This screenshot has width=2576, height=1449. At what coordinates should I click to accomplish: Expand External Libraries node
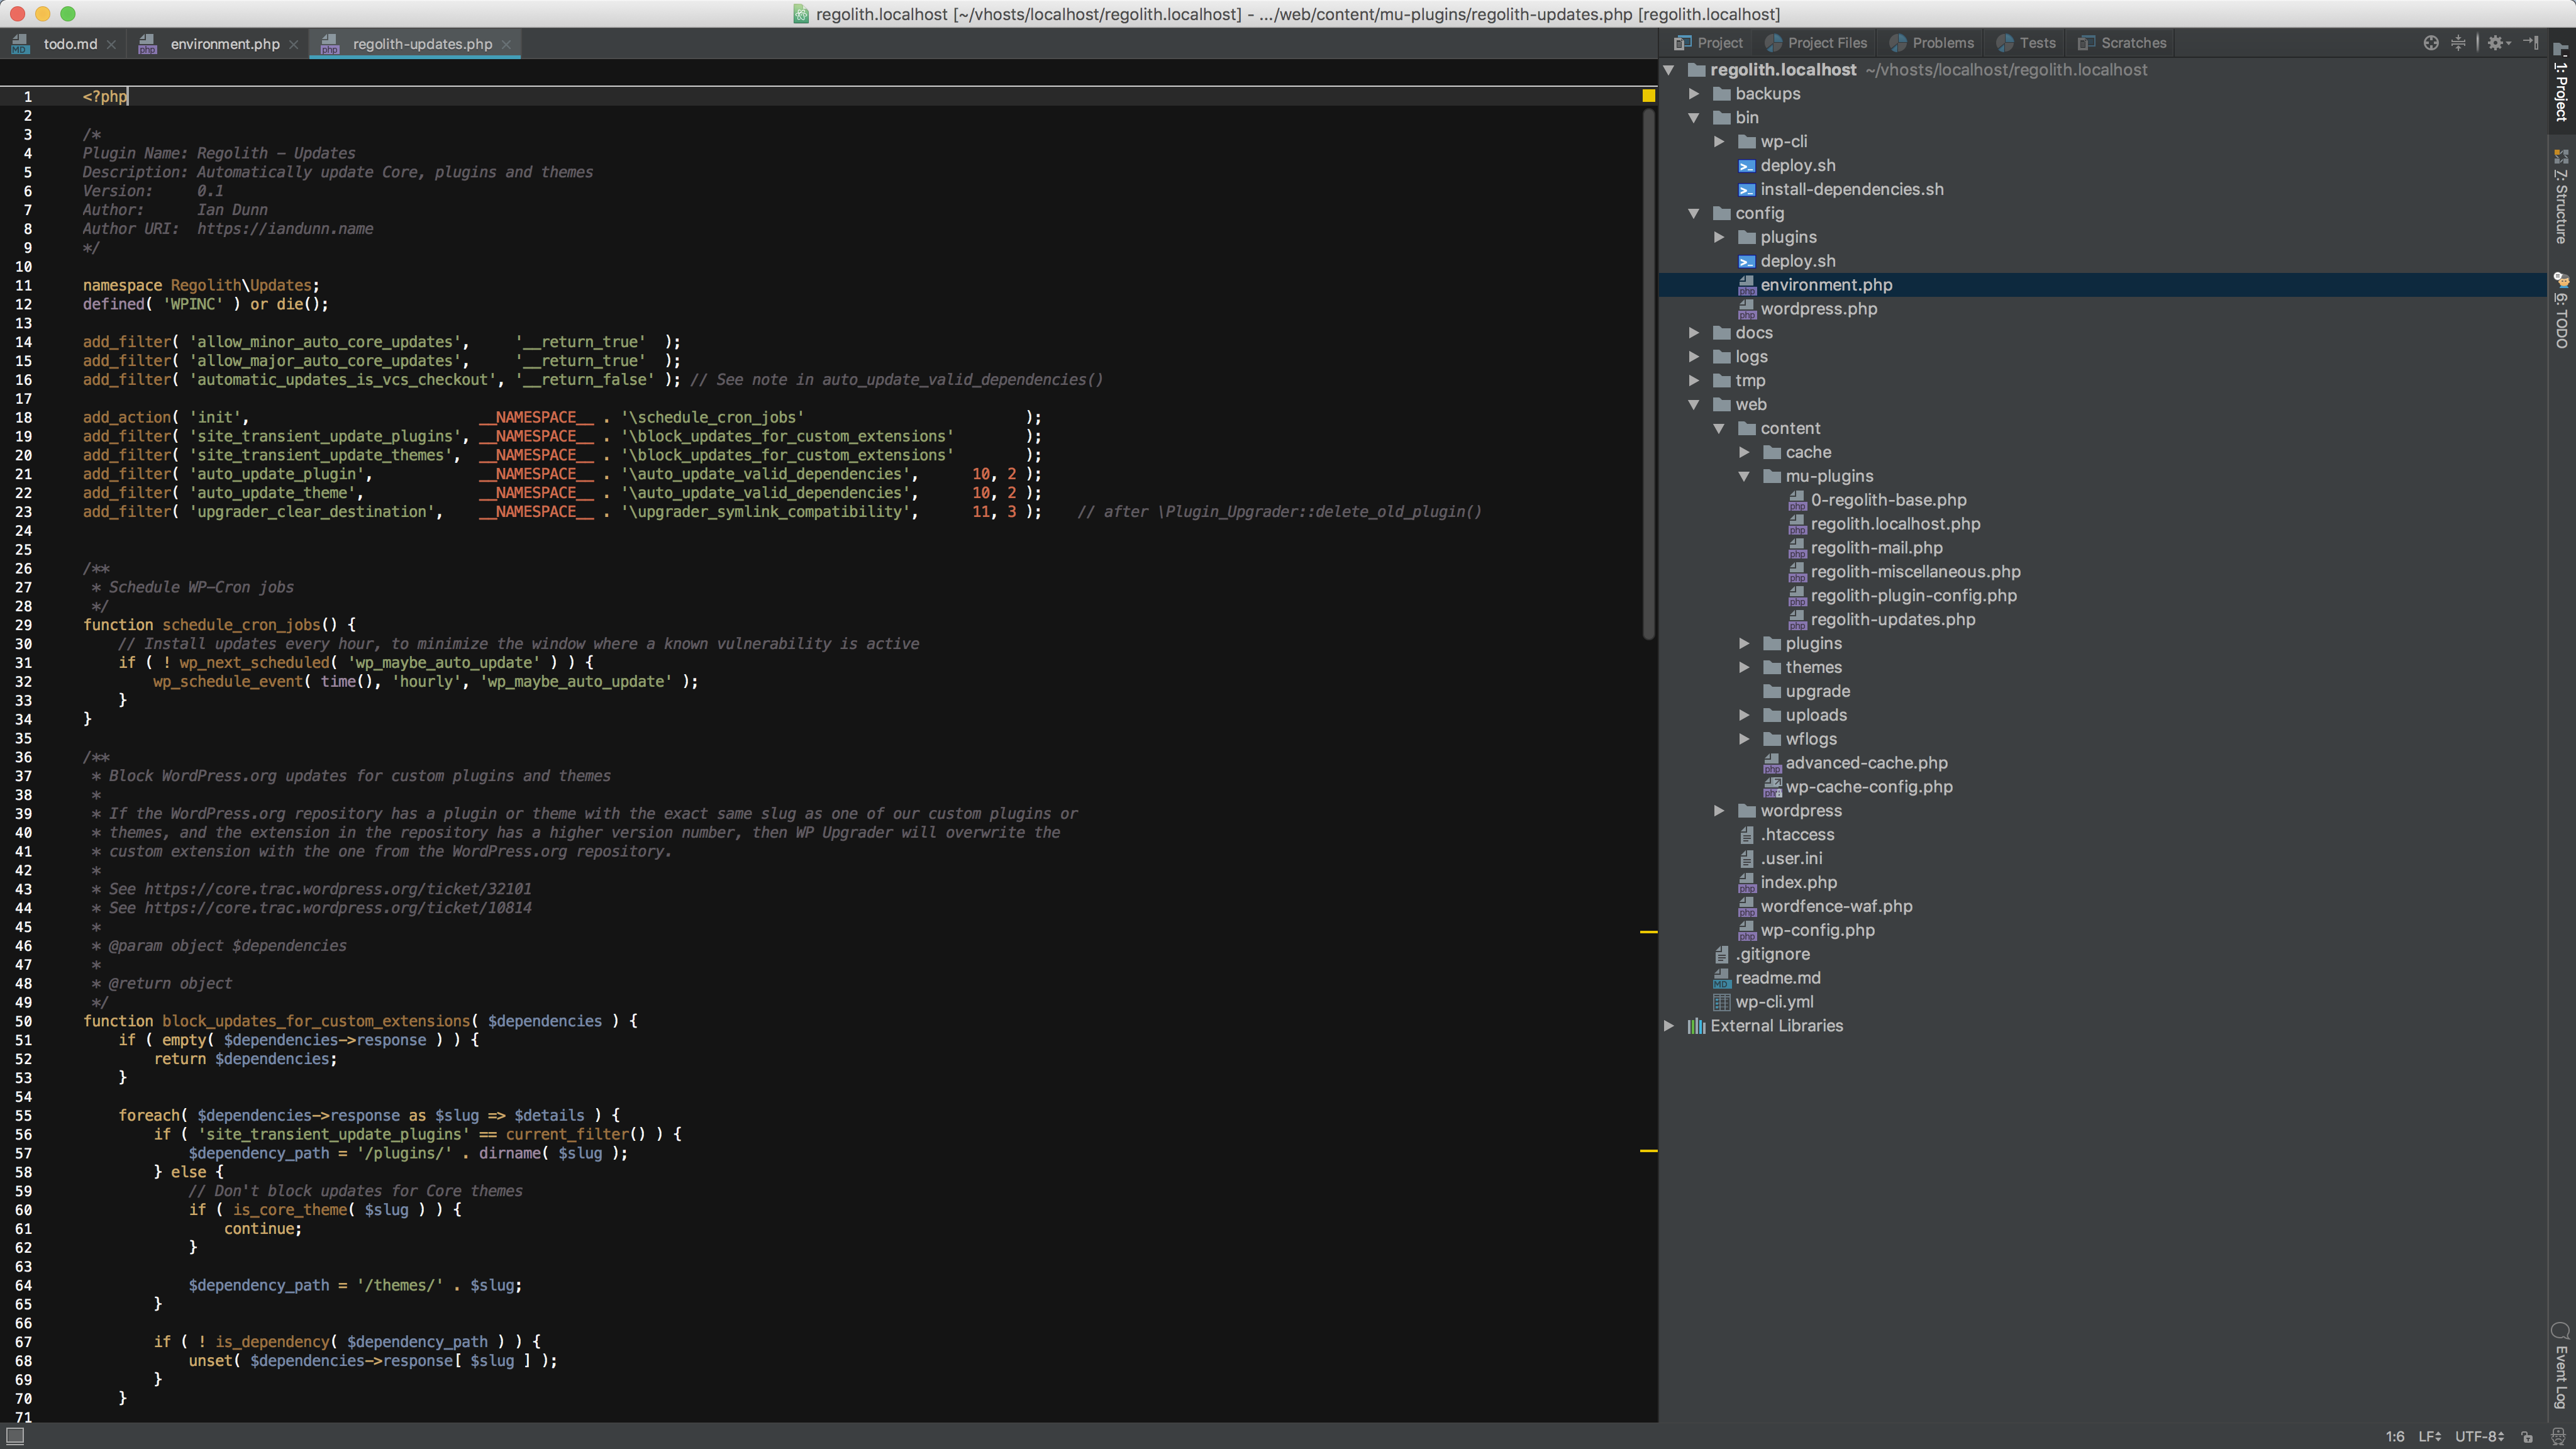click(1669, 1025)
